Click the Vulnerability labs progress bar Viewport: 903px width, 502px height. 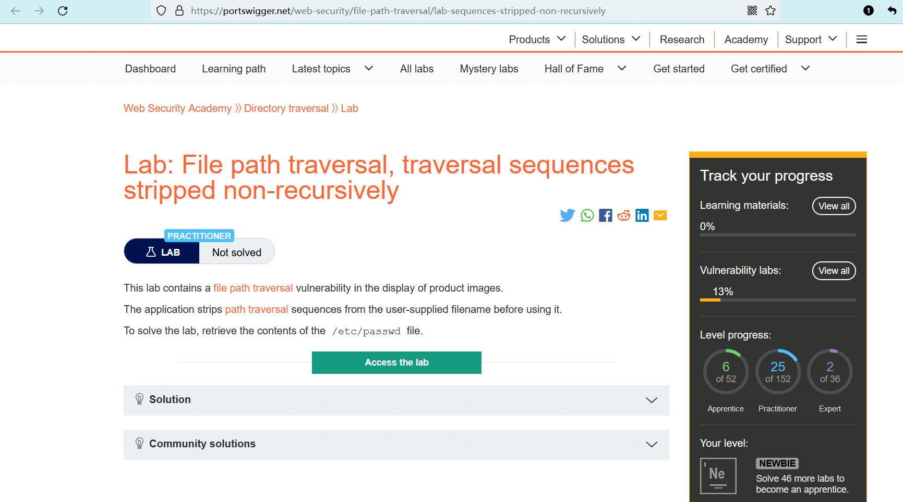pos(778,300)
